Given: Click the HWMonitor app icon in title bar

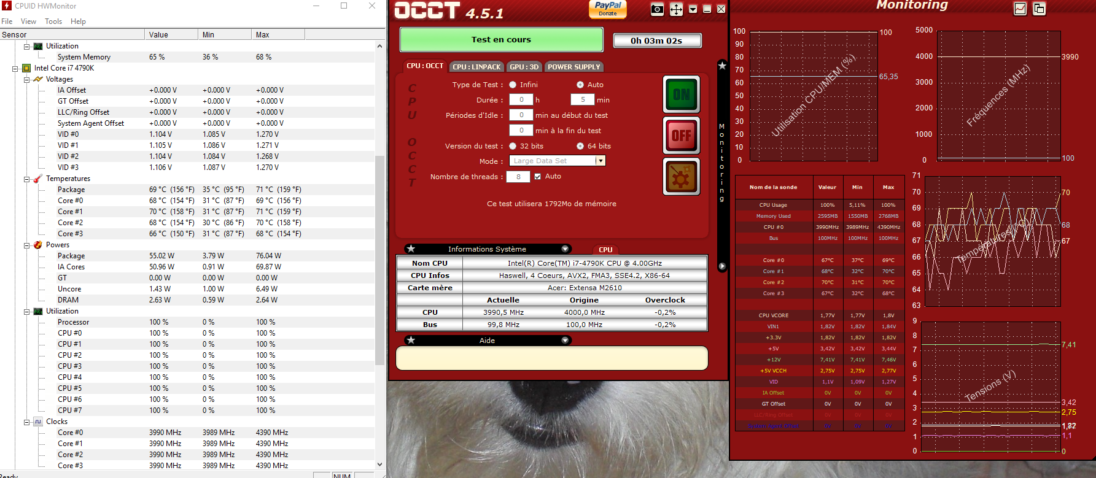Looking at the screenshot, I should coord(7,6).
